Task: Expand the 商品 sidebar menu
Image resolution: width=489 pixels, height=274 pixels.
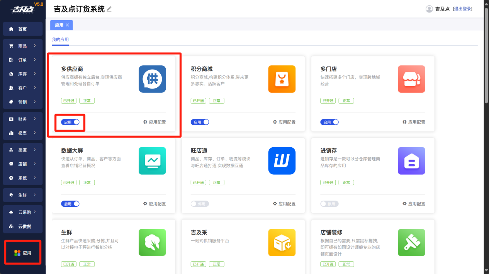Action: [x=23, y=46]
